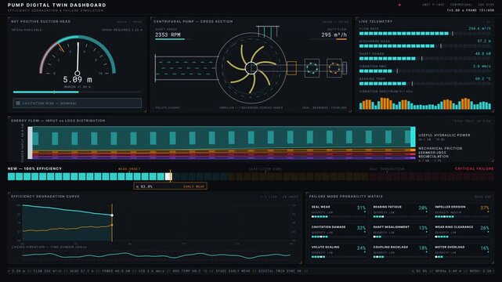Jump to Critical Failure on timeline
The width and height of the screenshot is (502, 282).
[474, 168]
